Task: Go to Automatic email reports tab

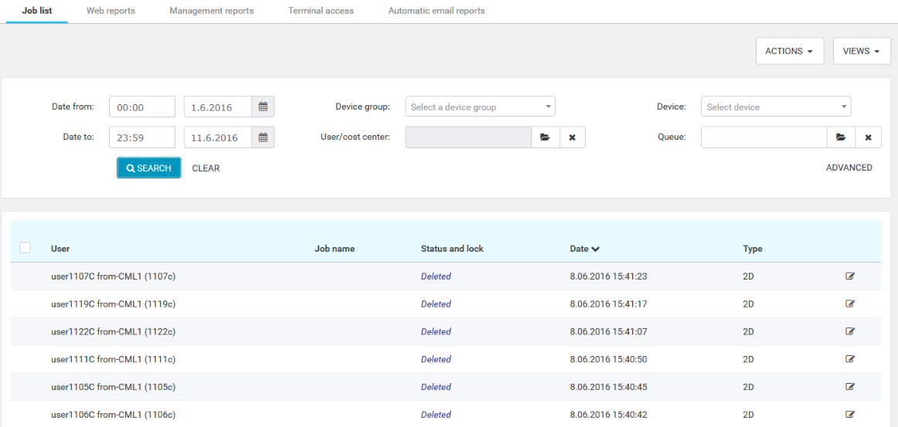Action: click(437, 11)
